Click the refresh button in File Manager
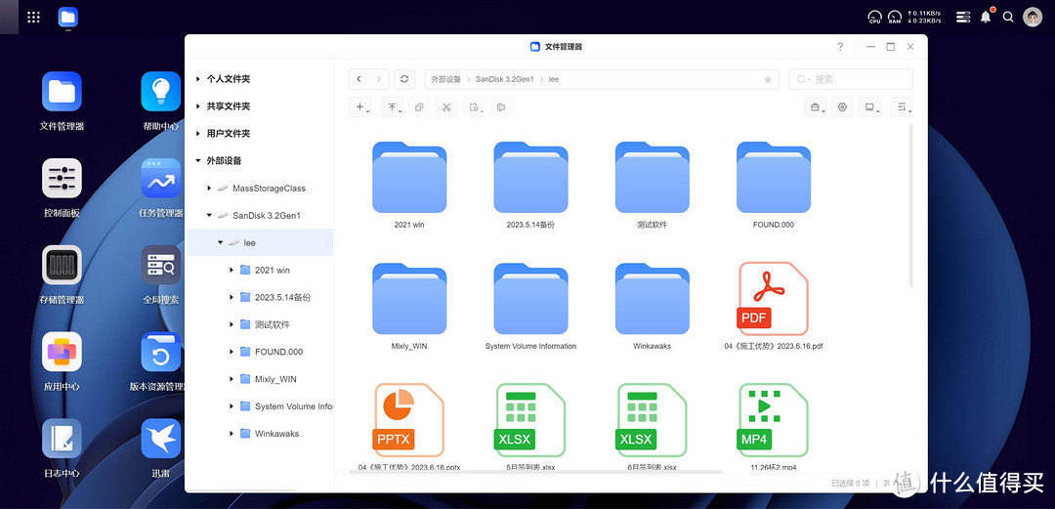 point(404,79)
